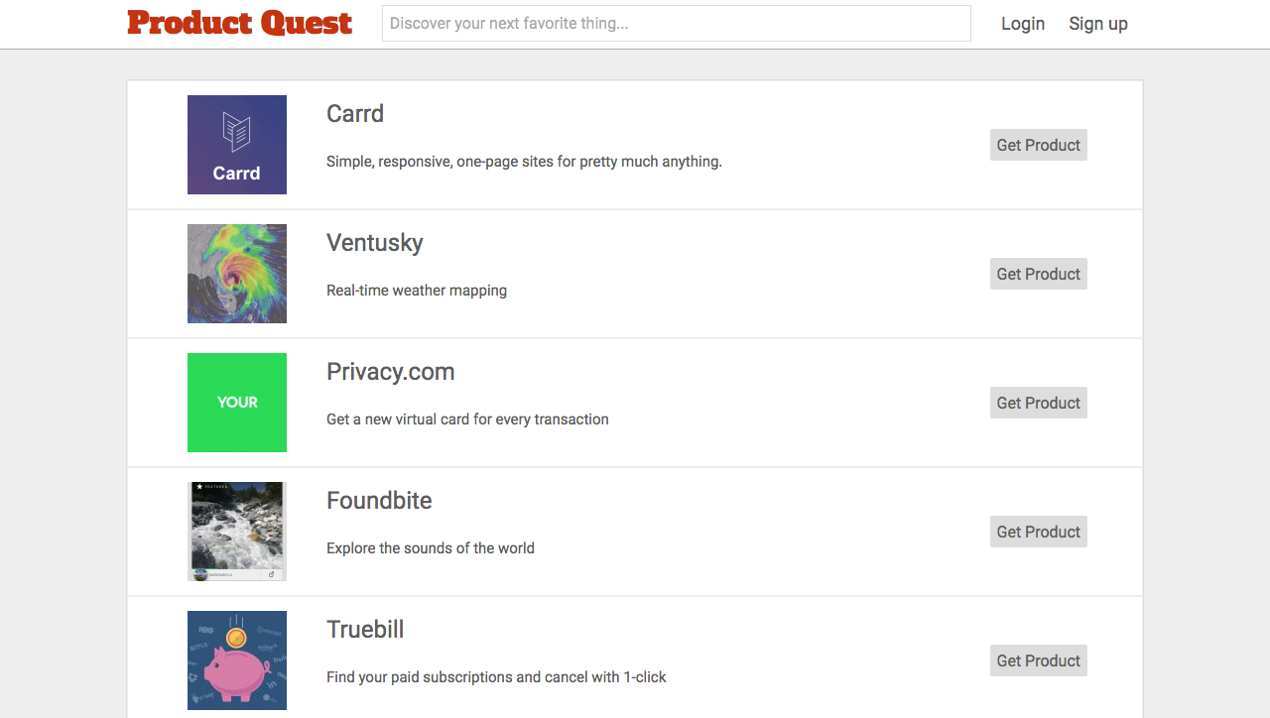Open the Foundbite river photo thumbnail
The width and height of the screenshot is (1270, 718).
point(237,532)
